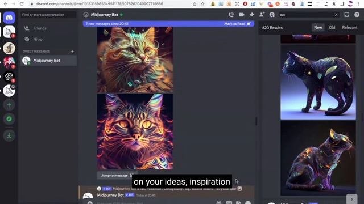Open the browser three-dot menu
The height and width of the screenshot is (204, 364).
(358, 4)
